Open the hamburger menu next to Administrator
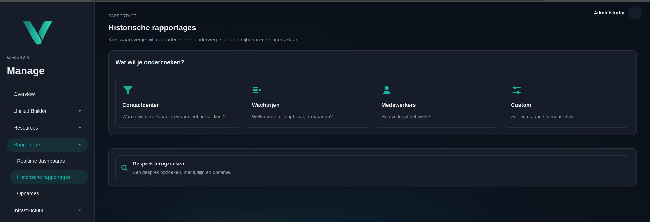Screen dimensions: 650x222 635,13
